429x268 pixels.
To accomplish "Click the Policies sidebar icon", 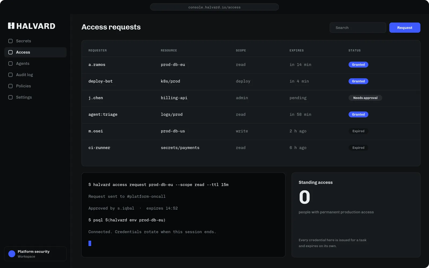I will (10, 86).
